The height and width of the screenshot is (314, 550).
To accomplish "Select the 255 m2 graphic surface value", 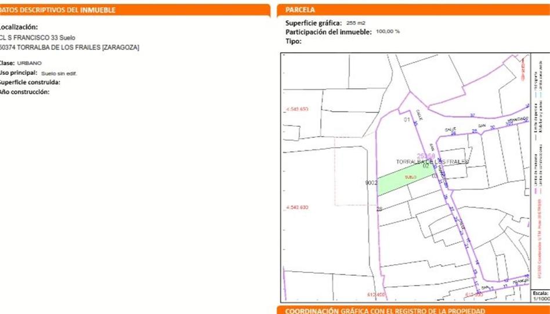I will [x=356, y=23].
